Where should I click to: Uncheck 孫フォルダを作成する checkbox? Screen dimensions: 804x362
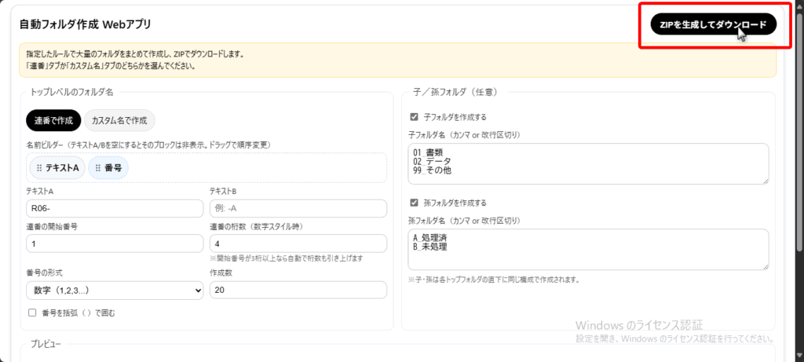tap(414, 203)
